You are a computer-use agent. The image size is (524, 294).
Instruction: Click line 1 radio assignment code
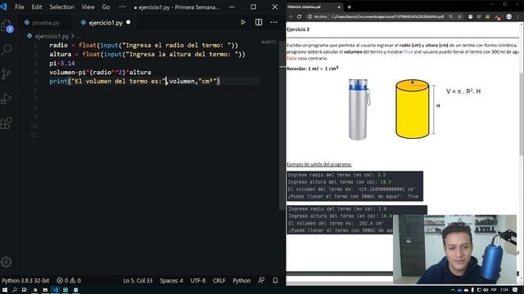(144, 45)
